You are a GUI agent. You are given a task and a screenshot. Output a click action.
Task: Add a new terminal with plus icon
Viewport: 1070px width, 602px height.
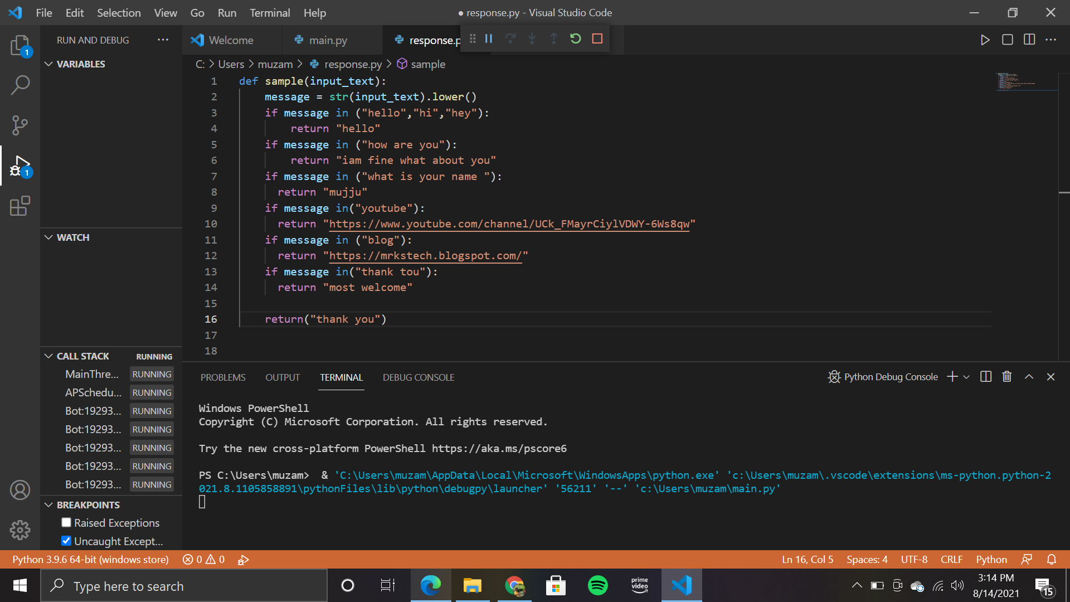(x=952, y=377)
